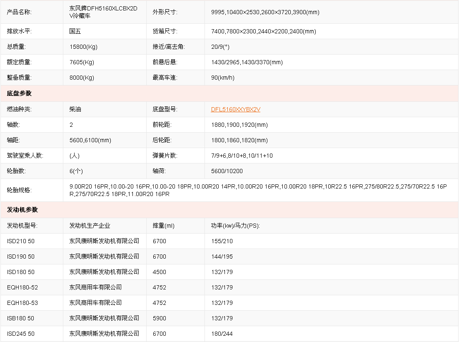Click the 总质量 label
This screenshot has width=459, height=342.
pyautogui.click(x=16, y=47)
